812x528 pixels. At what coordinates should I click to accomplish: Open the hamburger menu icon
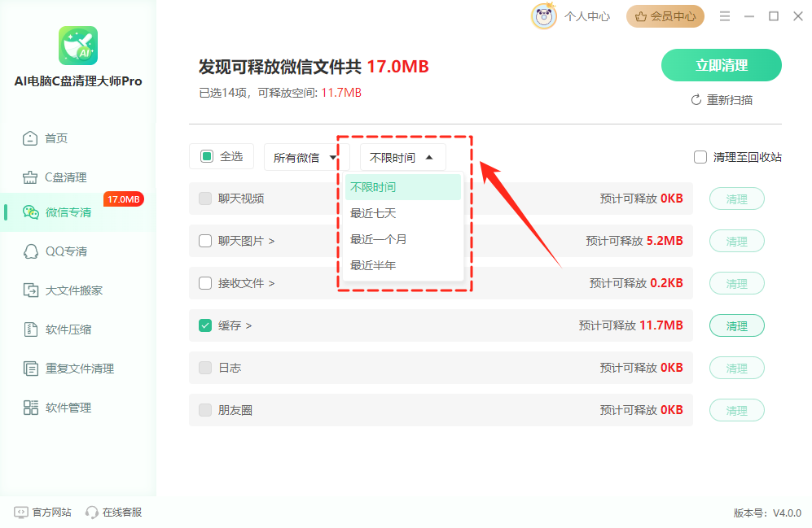click(x=725, y=16)
